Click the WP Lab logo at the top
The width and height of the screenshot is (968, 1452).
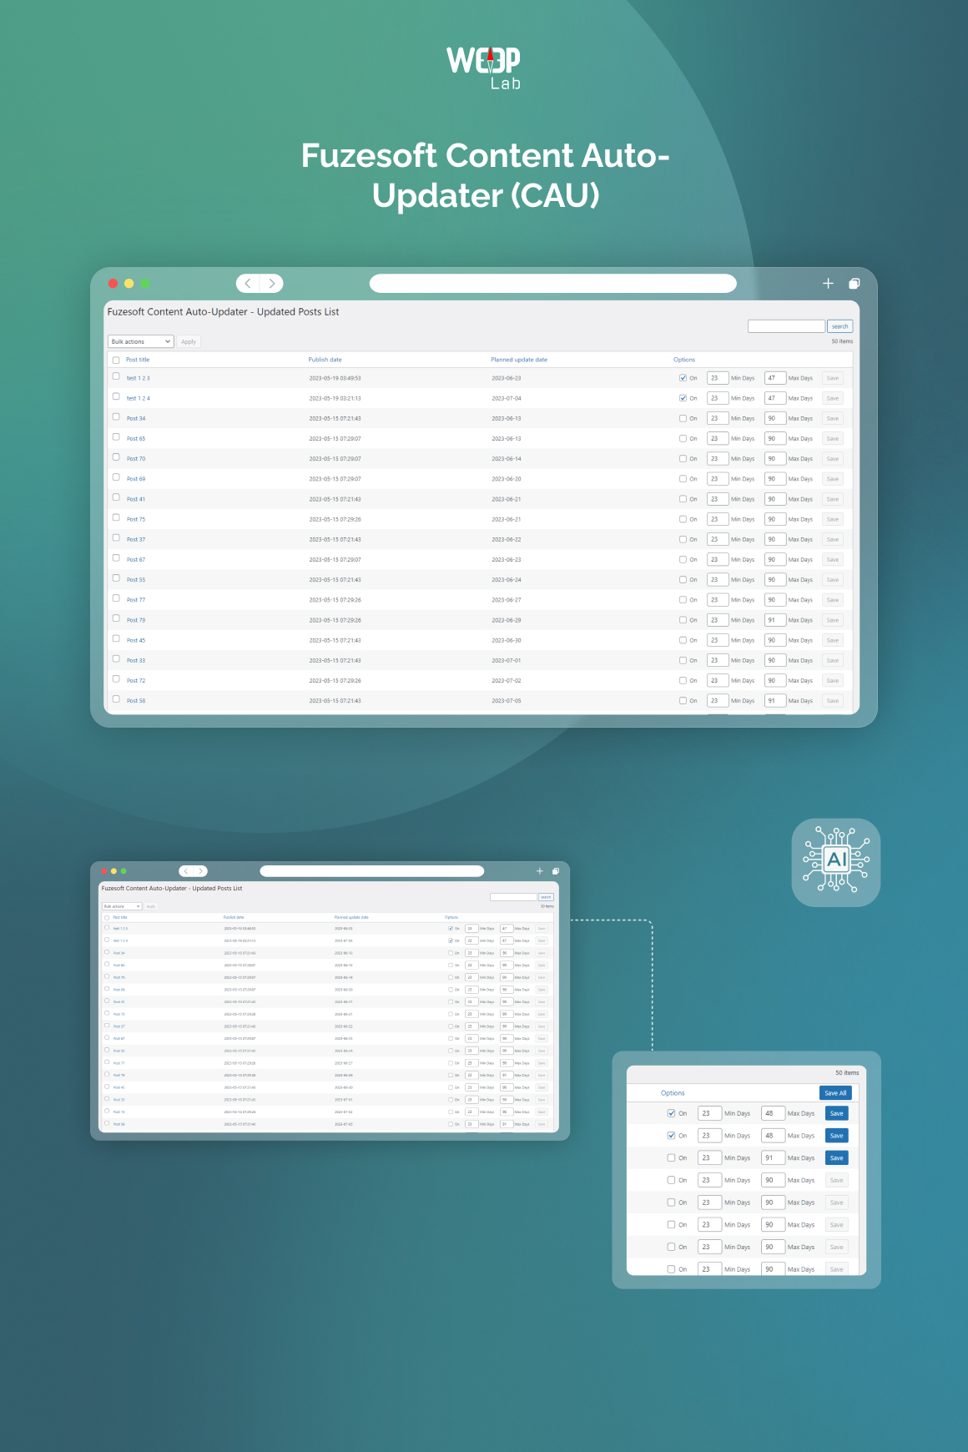point(484,67)
